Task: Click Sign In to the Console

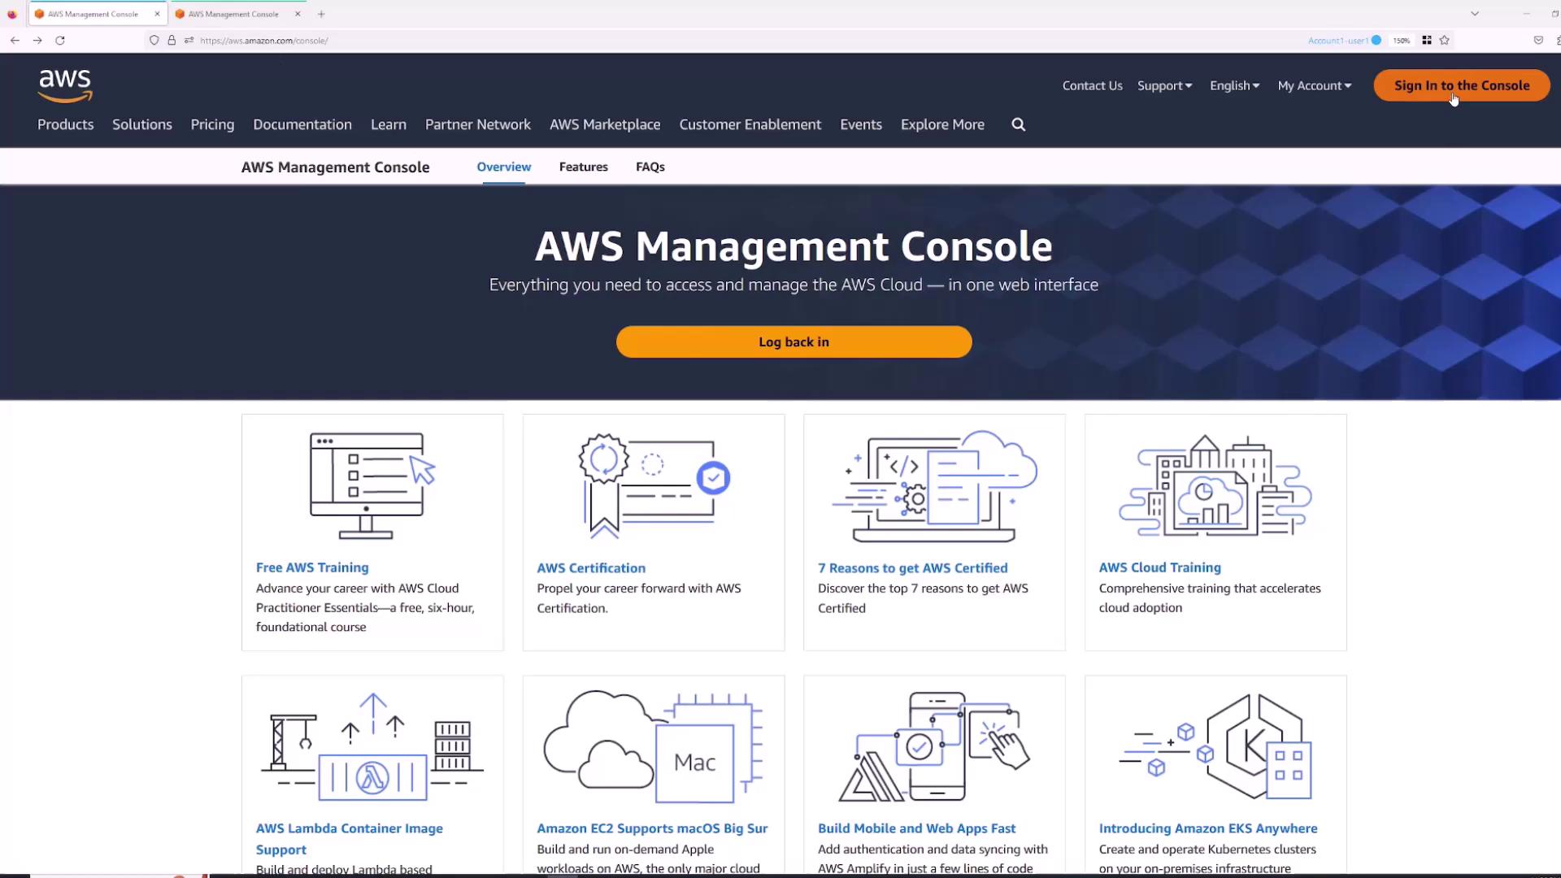Action: tap(1461, 85)
